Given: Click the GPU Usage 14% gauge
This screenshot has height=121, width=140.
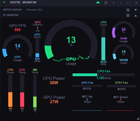Looking at the screenshot, I should coord(17,48).
